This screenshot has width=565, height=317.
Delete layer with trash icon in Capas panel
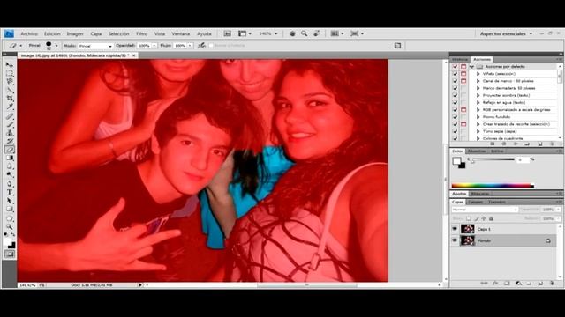(x=552, y=284)
